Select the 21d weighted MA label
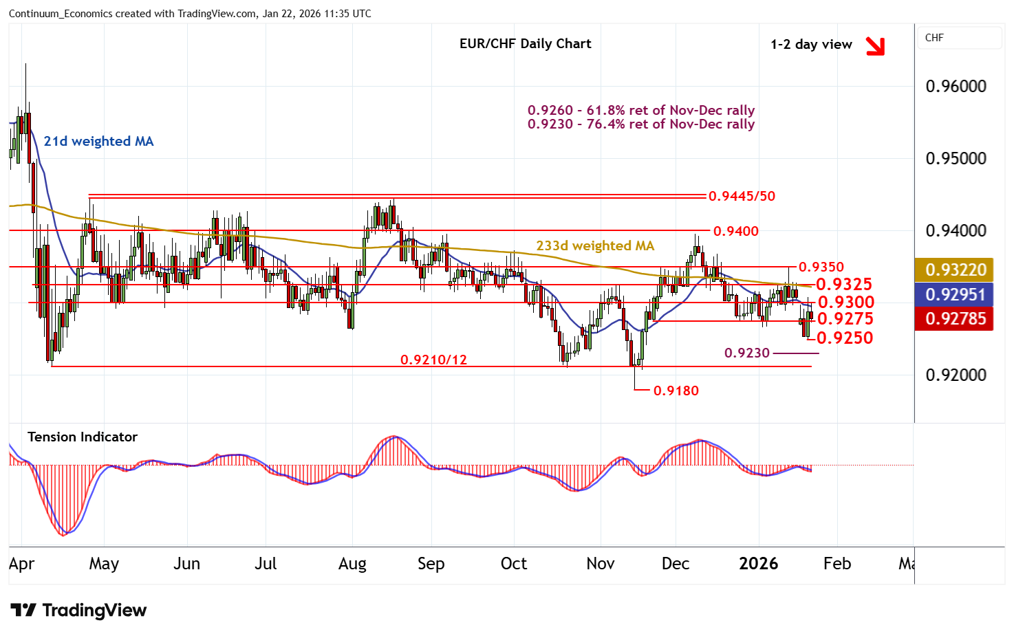 click(98, 141)
